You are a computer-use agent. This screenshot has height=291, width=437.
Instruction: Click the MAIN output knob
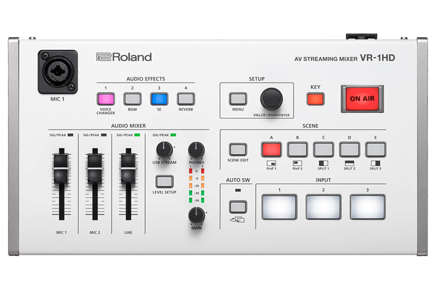click(197, 215)
